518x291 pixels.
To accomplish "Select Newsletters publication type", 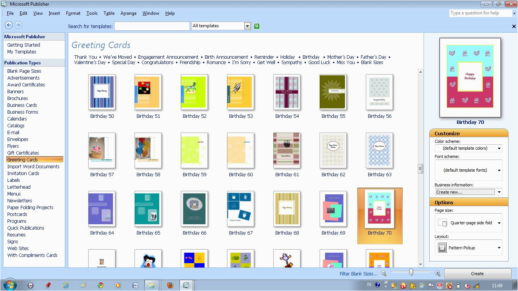I will click(x=20, y=201).
